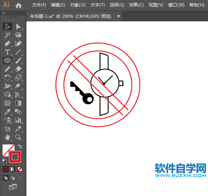Open the change screen mode button
The width and height of the screenshot is (208, 196).
(13, 187)
